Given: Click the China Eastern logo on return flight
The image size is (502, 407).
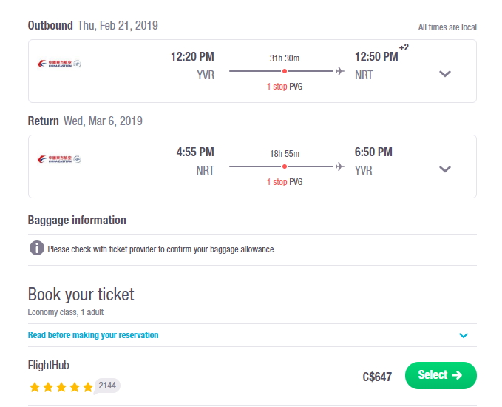Looking at the screenshot, I should (x=59, y=159).
